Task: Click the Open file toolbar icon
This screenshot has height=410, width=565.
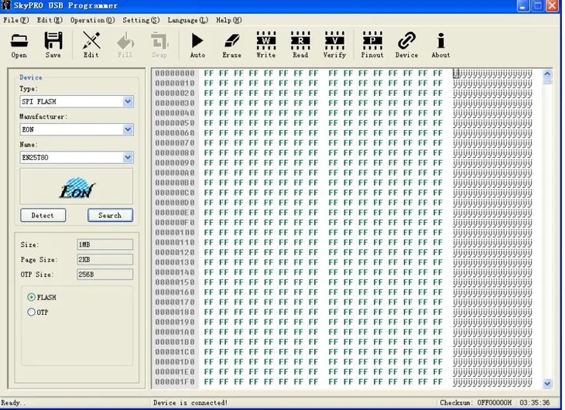Action: coord(19,45)
